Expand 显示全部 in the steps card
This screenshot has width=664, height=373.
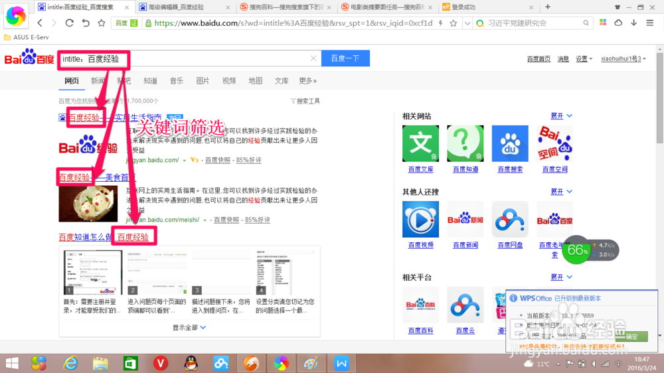click(x=189, y=327)
